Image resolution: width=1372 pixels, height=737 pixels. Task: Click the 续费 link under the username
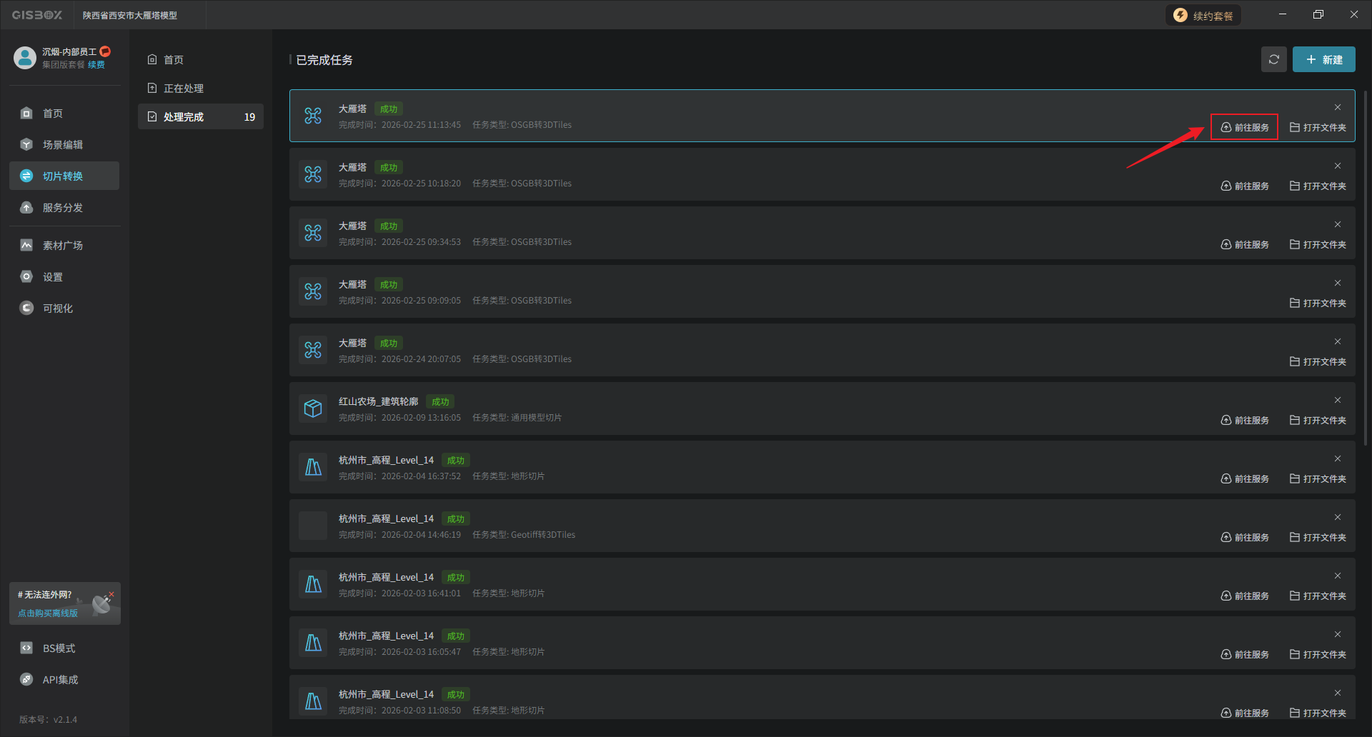[x=96, y=65]
